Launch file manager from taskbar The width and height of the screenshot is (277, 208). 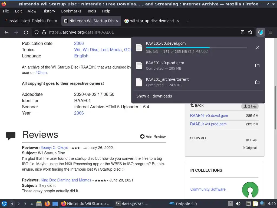pyautogui.click(x=39, y=204)
